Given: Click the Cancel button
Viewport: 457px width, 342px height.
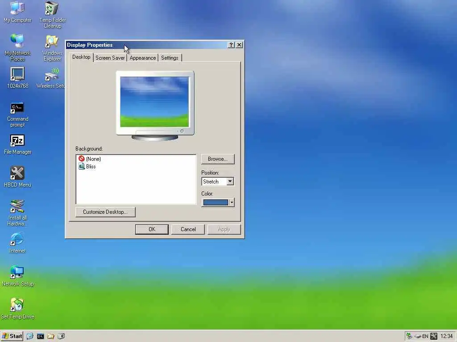Looking at the screenshot, I should click(188, 229).
